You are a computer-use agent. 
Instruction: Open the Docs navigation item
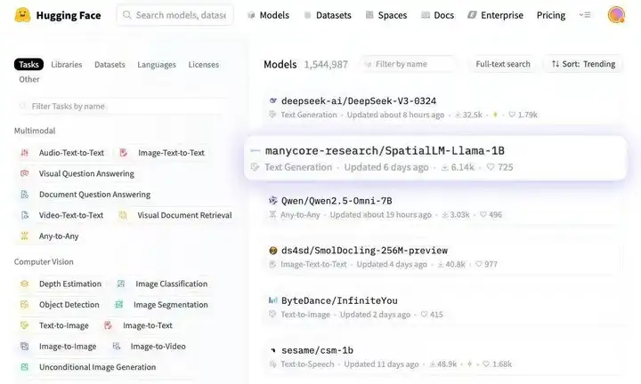(437, 15)
